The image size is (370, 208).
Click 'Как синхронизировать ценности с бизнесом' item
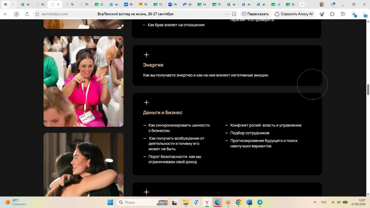point(179,128)
